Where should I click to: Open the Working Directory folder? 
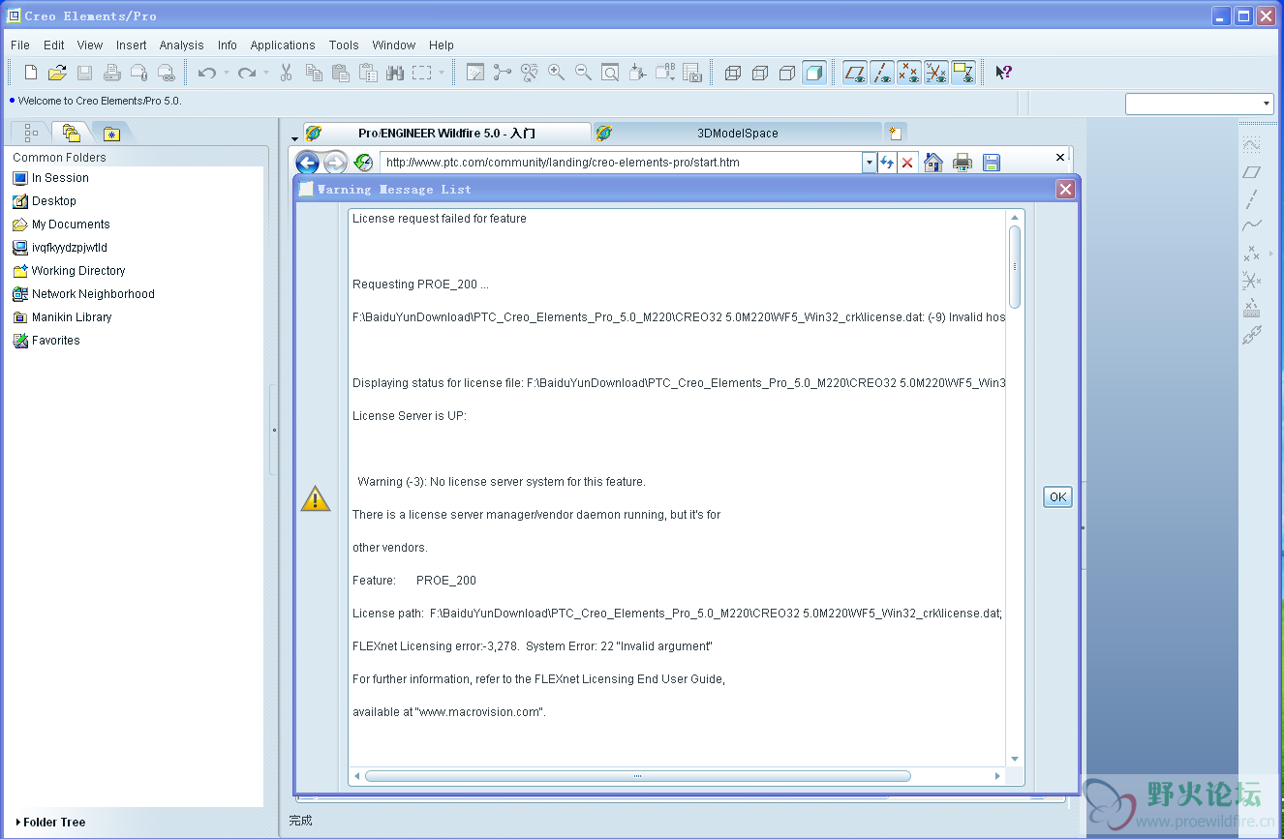point(69,271)
